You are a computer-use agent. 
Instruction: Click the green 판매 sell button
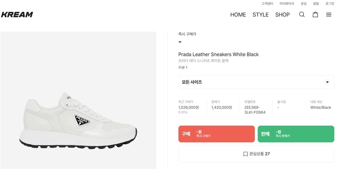(296, 134)
